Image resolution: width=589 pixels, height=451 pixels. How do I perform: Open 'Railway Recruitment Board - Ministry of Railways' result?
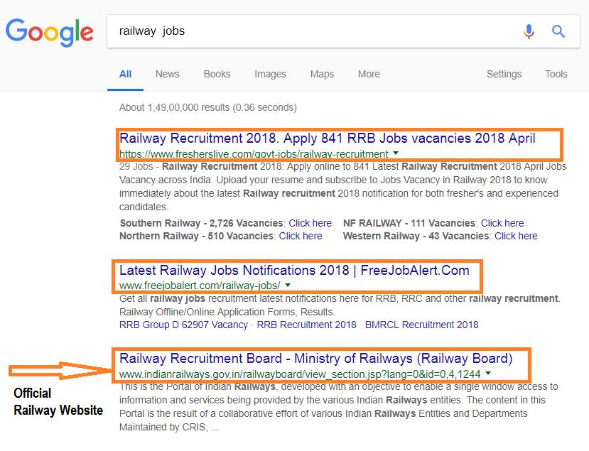pos(316,359)
